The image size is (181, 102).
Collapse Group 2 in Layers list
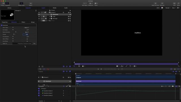click(48, 12)
